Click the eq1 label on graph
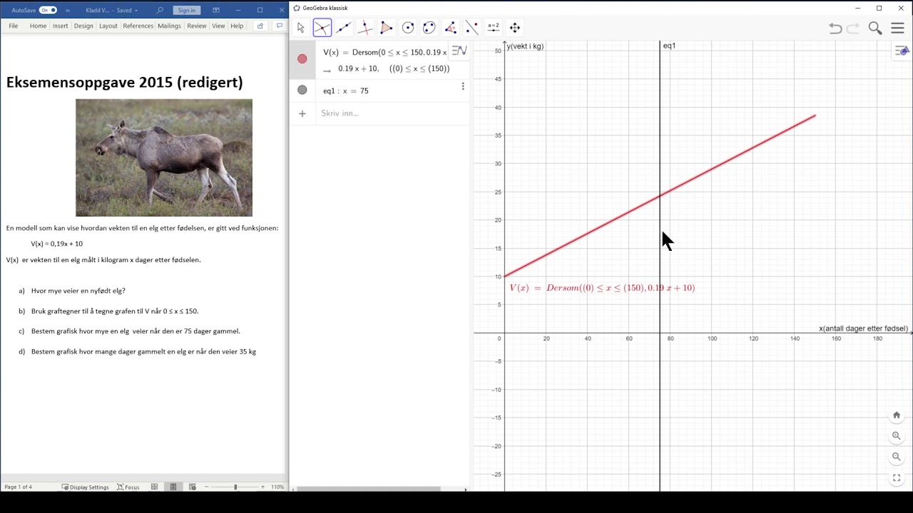Viewport: 913px width, 513px height. pos(669,46)
